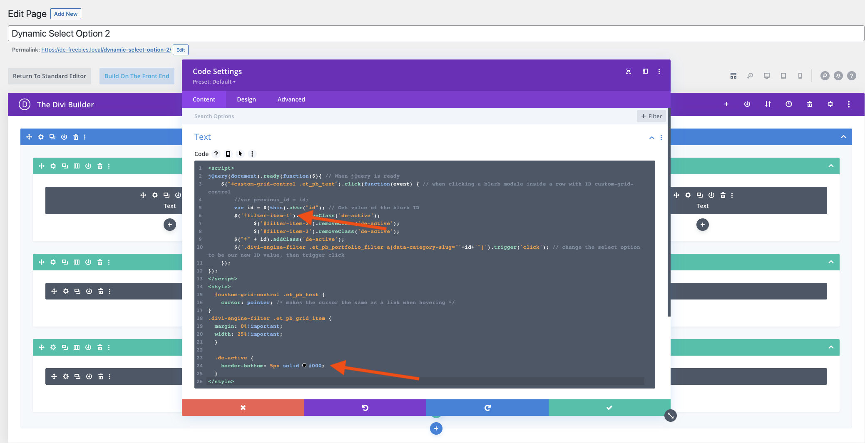Add a module below the right Text module
Viewport: 865px width, 443px height.
pos(703,225)
